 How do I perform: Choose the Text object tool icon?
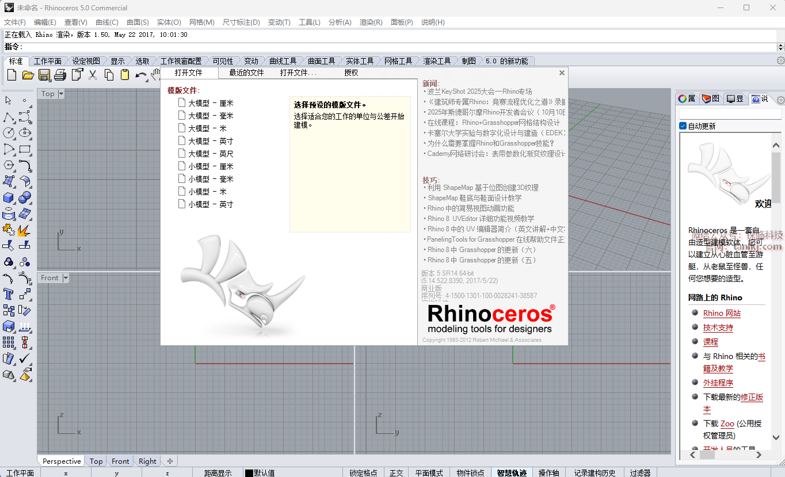9,295
